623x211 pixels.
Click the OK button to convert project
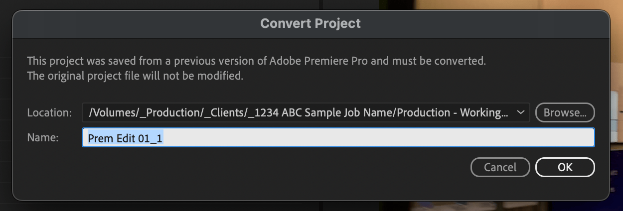pos(565,167)
